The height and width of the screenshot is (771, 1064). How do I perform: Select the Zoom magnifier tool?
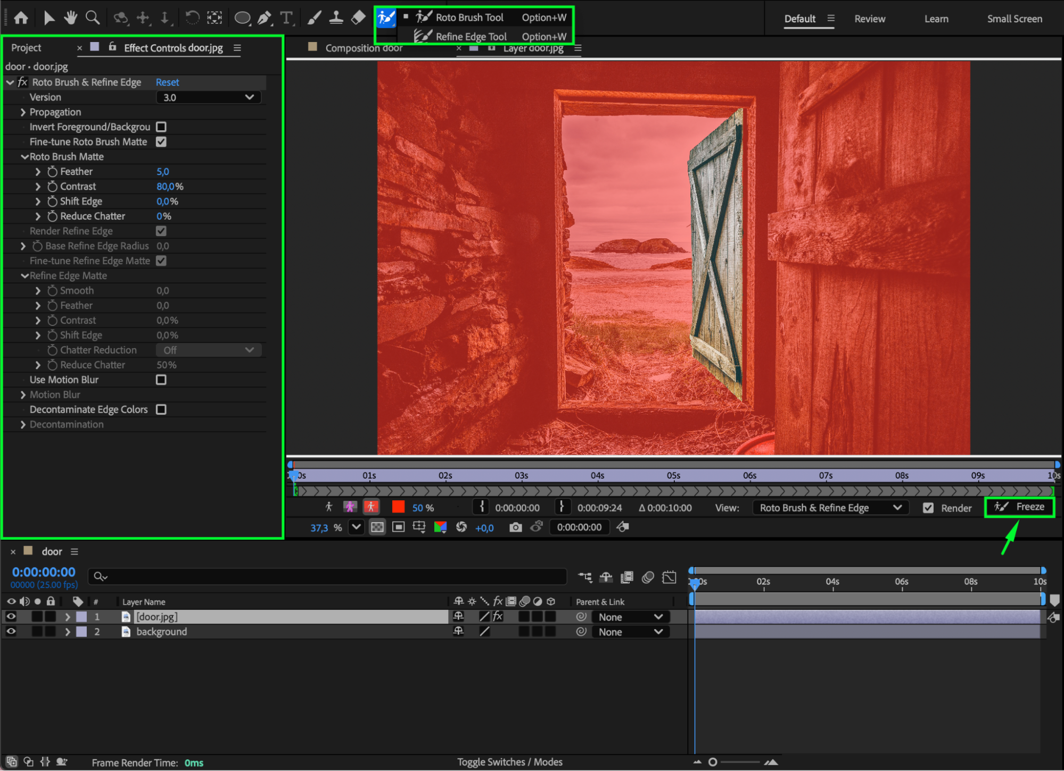tap(93, 18)
